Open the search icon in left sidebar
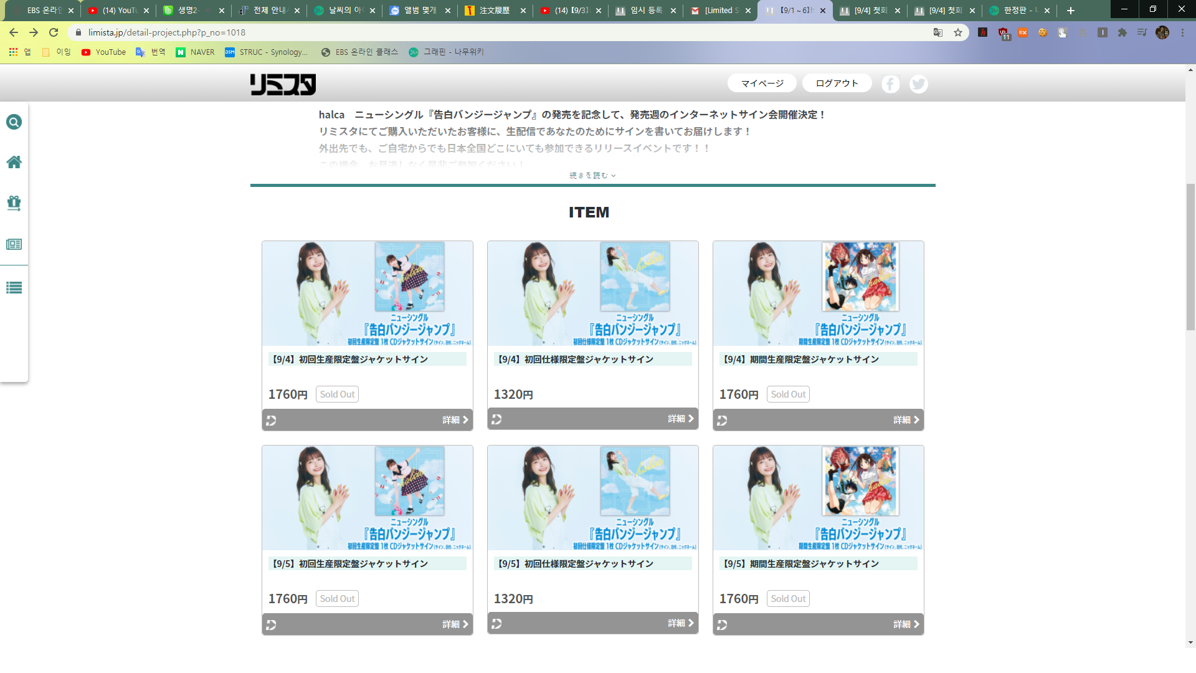 [14, 122]
